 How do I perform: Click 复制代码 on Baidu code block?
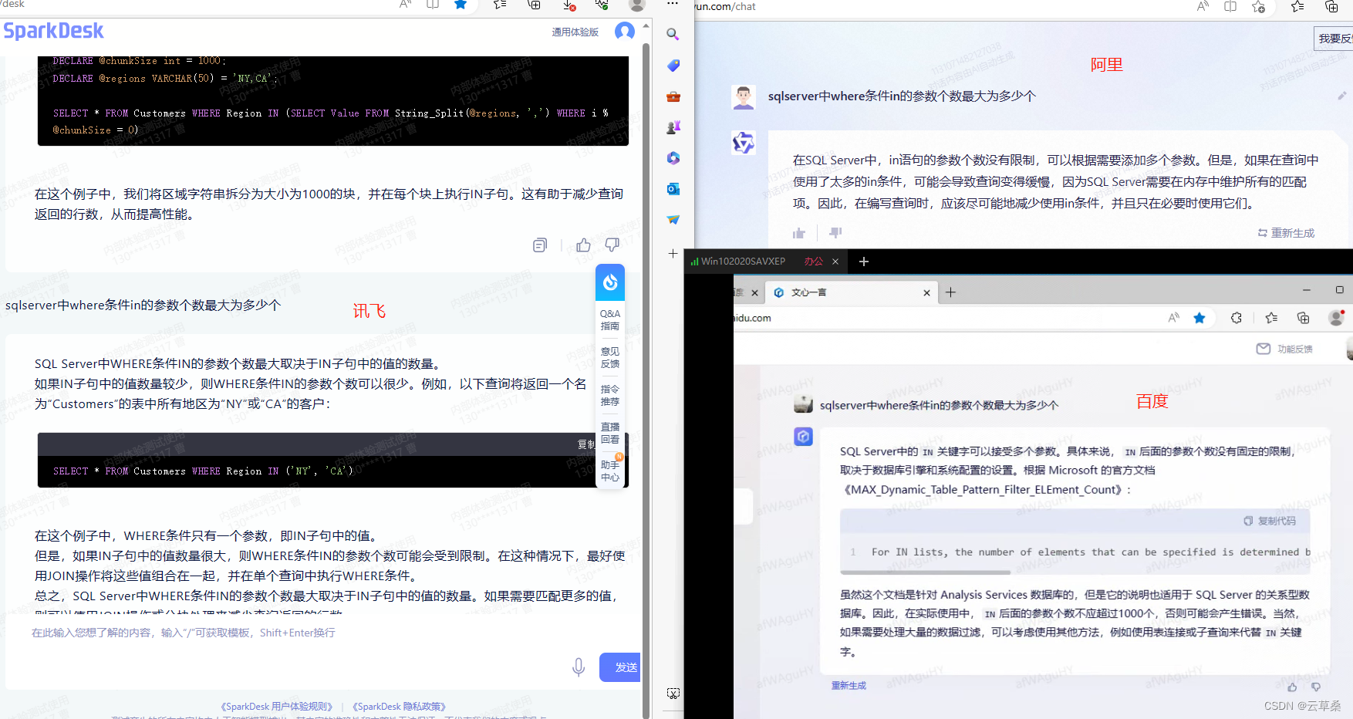click(x=1270, y=522)
